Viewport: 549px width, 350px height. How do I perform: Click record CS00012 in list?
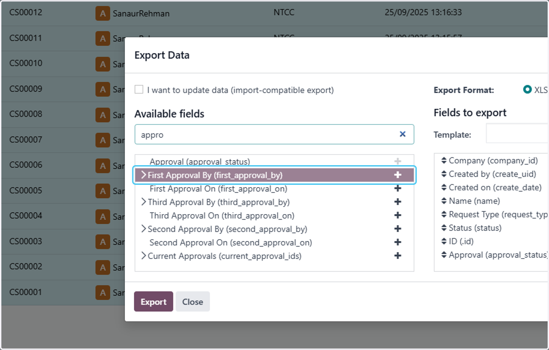26,12
